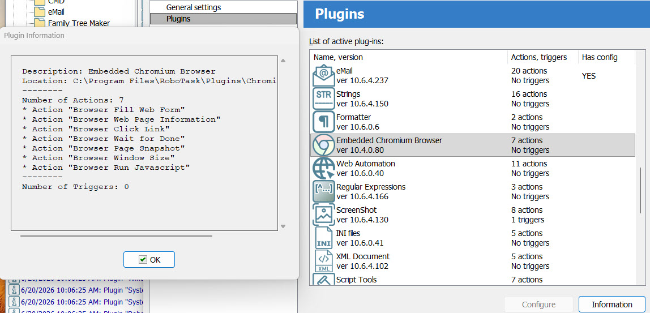Image resolution: width=650 pixels, height=313 pixels.
Task: Click the 'Browser Run Javascript' action line
Action: coord(106,168)
